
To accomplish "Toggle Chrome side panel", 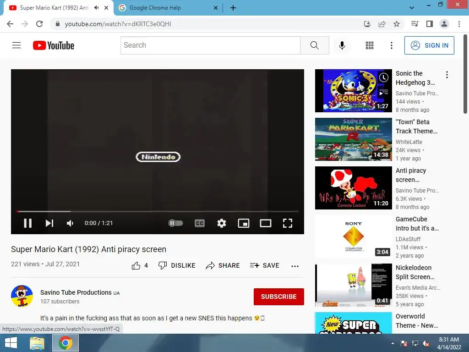I will click(430, 24).
